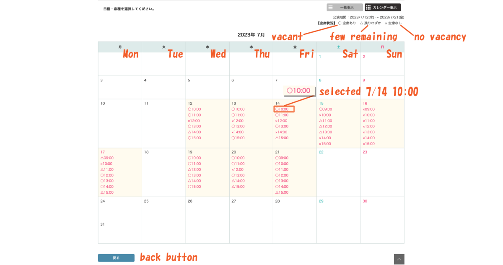Viewport: 503px width, 265px height.
Task: Pick the 14:00 few-remaining slot on July 12
Action: [x=194, y=132]
